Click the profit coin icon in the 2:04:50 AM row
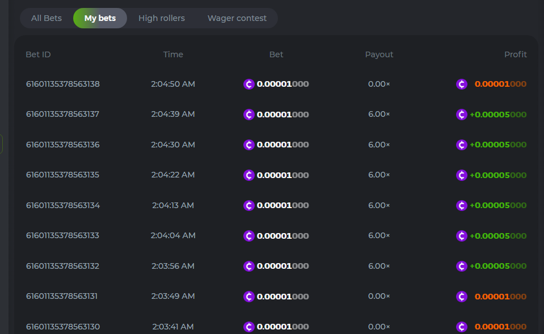This screenshot has height=334, width=544. click(462, 84)
